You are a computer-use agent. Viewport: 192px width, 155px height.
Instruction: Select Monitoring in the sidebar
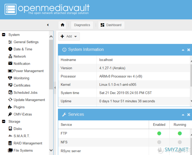pos(21,78)
